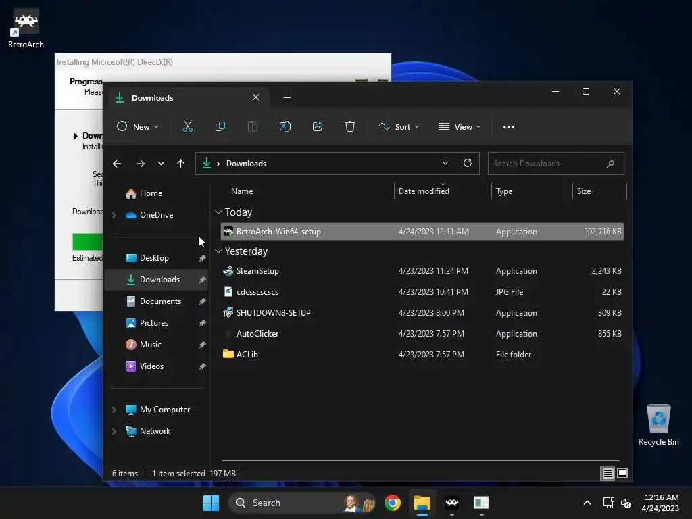Click the search magnifier icon in Explorer

click(x=610, y=164)
